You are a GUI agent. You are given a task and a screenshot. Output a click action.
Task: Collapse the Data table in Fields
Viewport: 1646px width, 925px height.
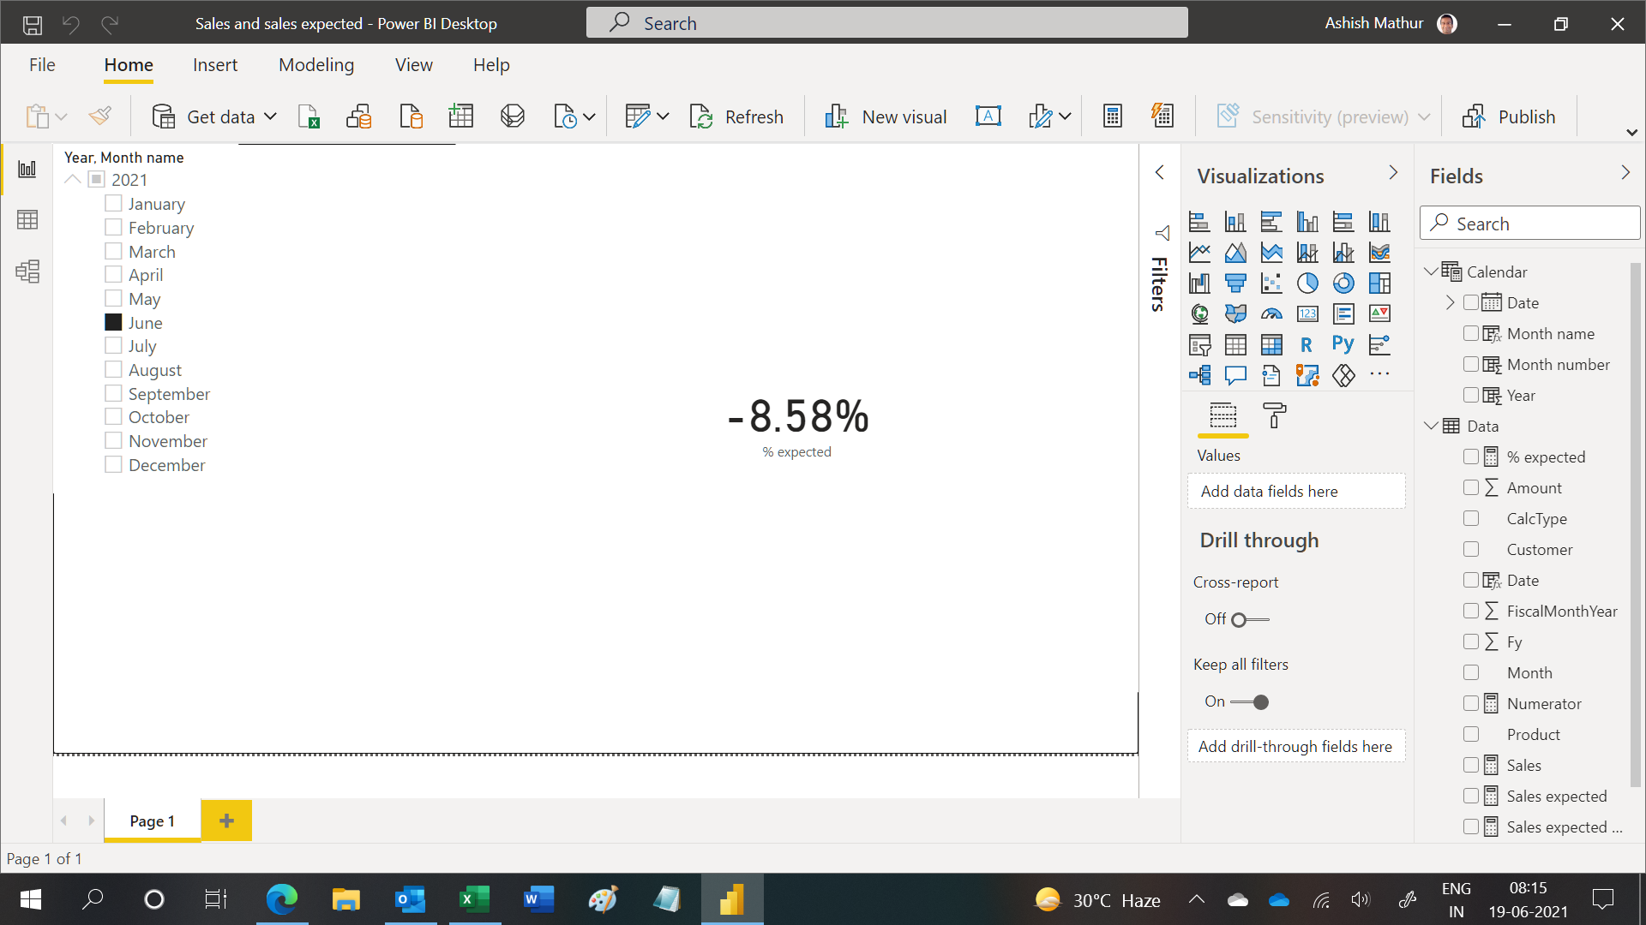pos(1430,426)
